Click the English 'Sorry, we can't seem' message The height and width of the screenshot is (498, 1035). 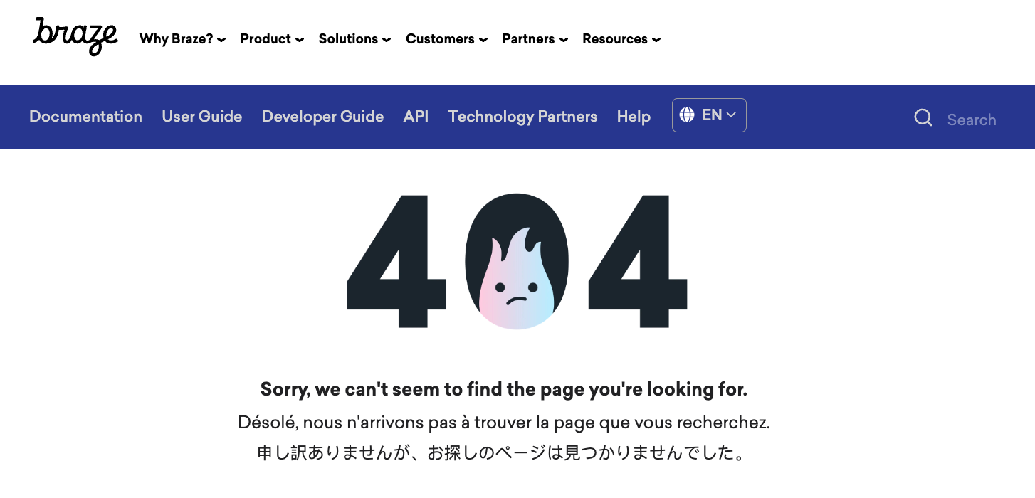tap(504, 389)
